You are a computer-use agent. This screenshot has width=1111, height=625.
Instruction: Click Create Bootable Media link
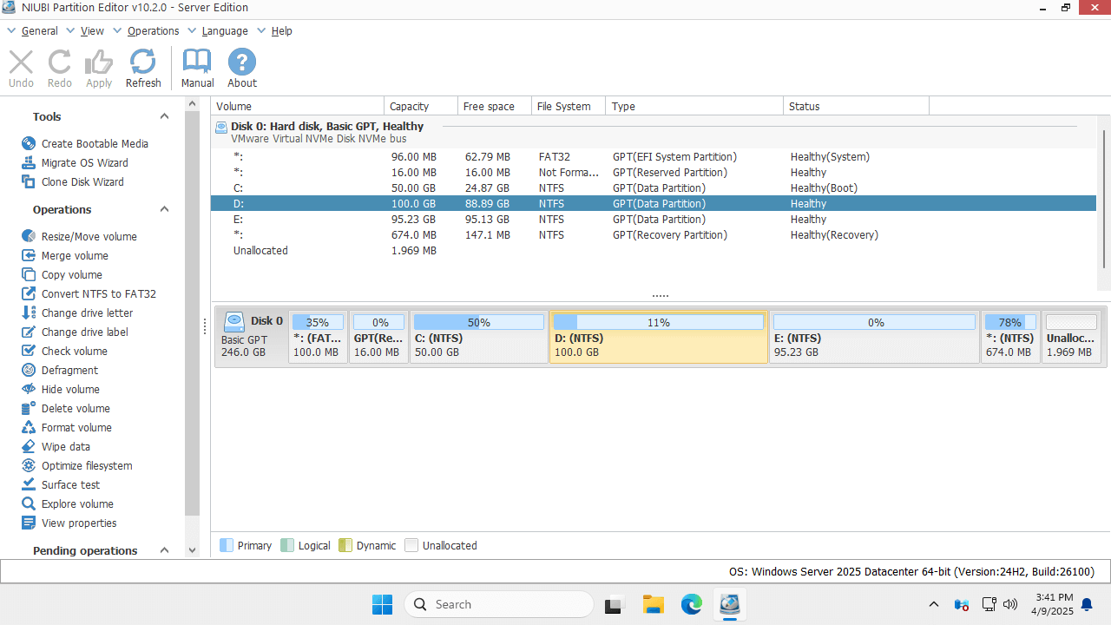(95, 143)
